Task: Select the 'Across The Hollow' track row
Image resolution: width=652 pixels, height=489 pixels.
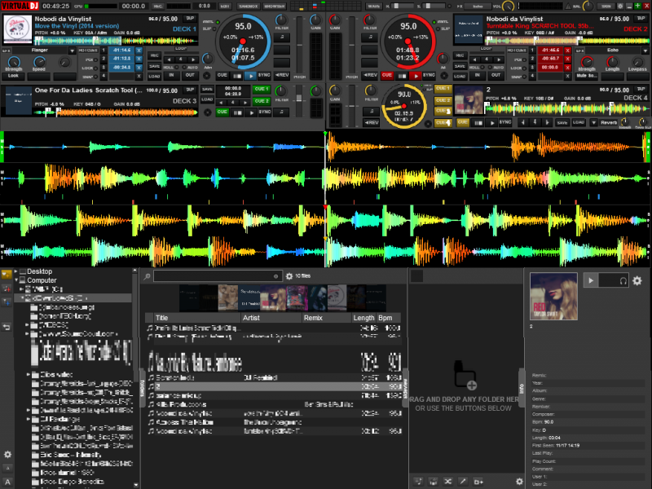Action: pyautogui.click(x=274, y=422)
